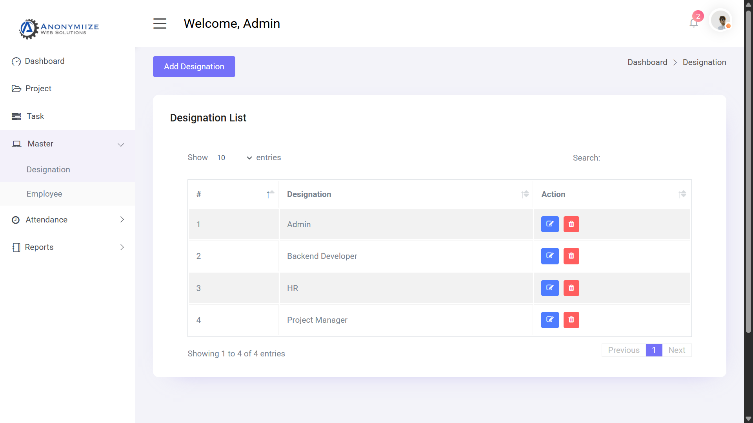Viewport: 753px width, 423px height.
Task: Sort by the Designation column arrows
Action: (x=525, y=194)
